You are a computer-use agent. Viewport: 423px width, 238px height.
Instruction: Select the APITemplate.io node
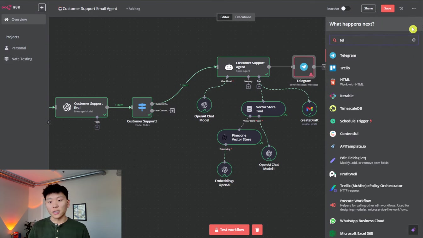point(374,146)
